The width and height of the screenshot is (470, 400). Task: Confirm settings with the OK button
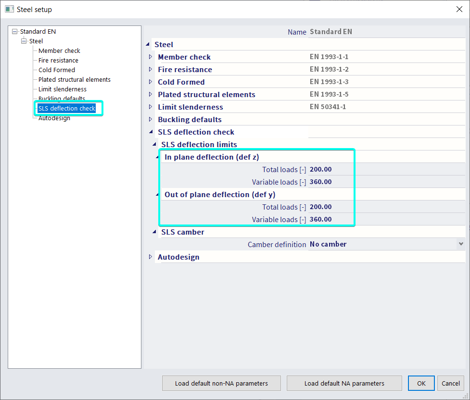pyautogui.click(x=421, y=383)
